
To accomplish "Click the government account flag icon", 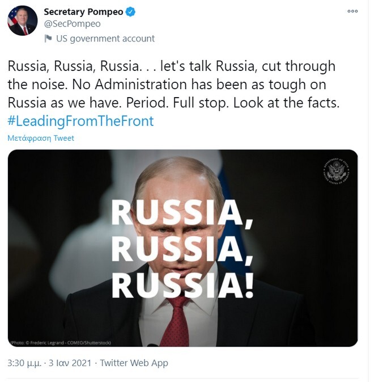I will click(x=48, y=39).
